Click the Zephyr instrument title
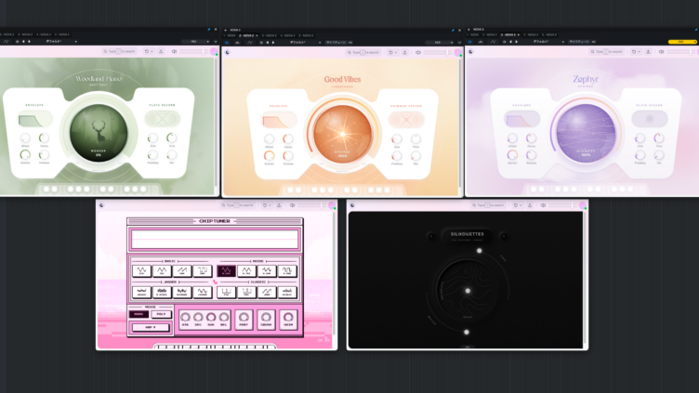Screen dimensions: 699x393 (x=586, y=79)
